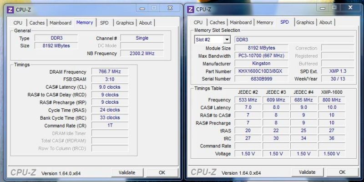Screen dimensions: 364x182
Task: Click NB Frequency value 2300.2 MHz
Action: 142,53
